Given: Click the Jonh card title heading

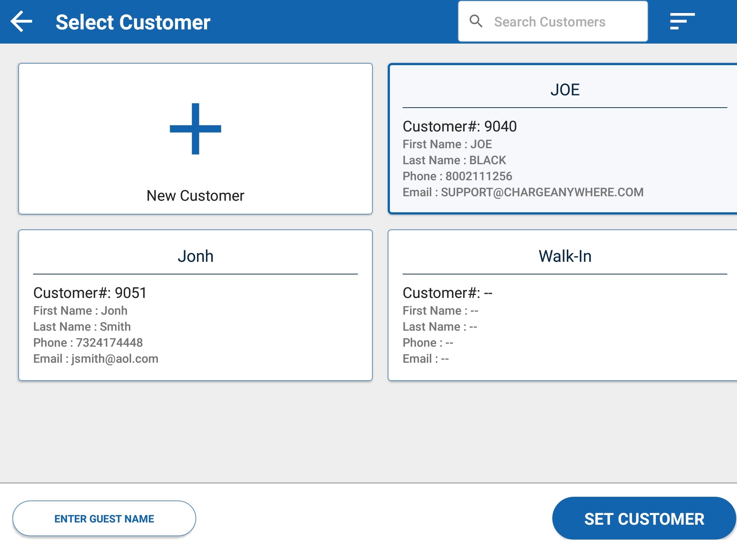Looking at the screenshot, I should pos(196,256).
